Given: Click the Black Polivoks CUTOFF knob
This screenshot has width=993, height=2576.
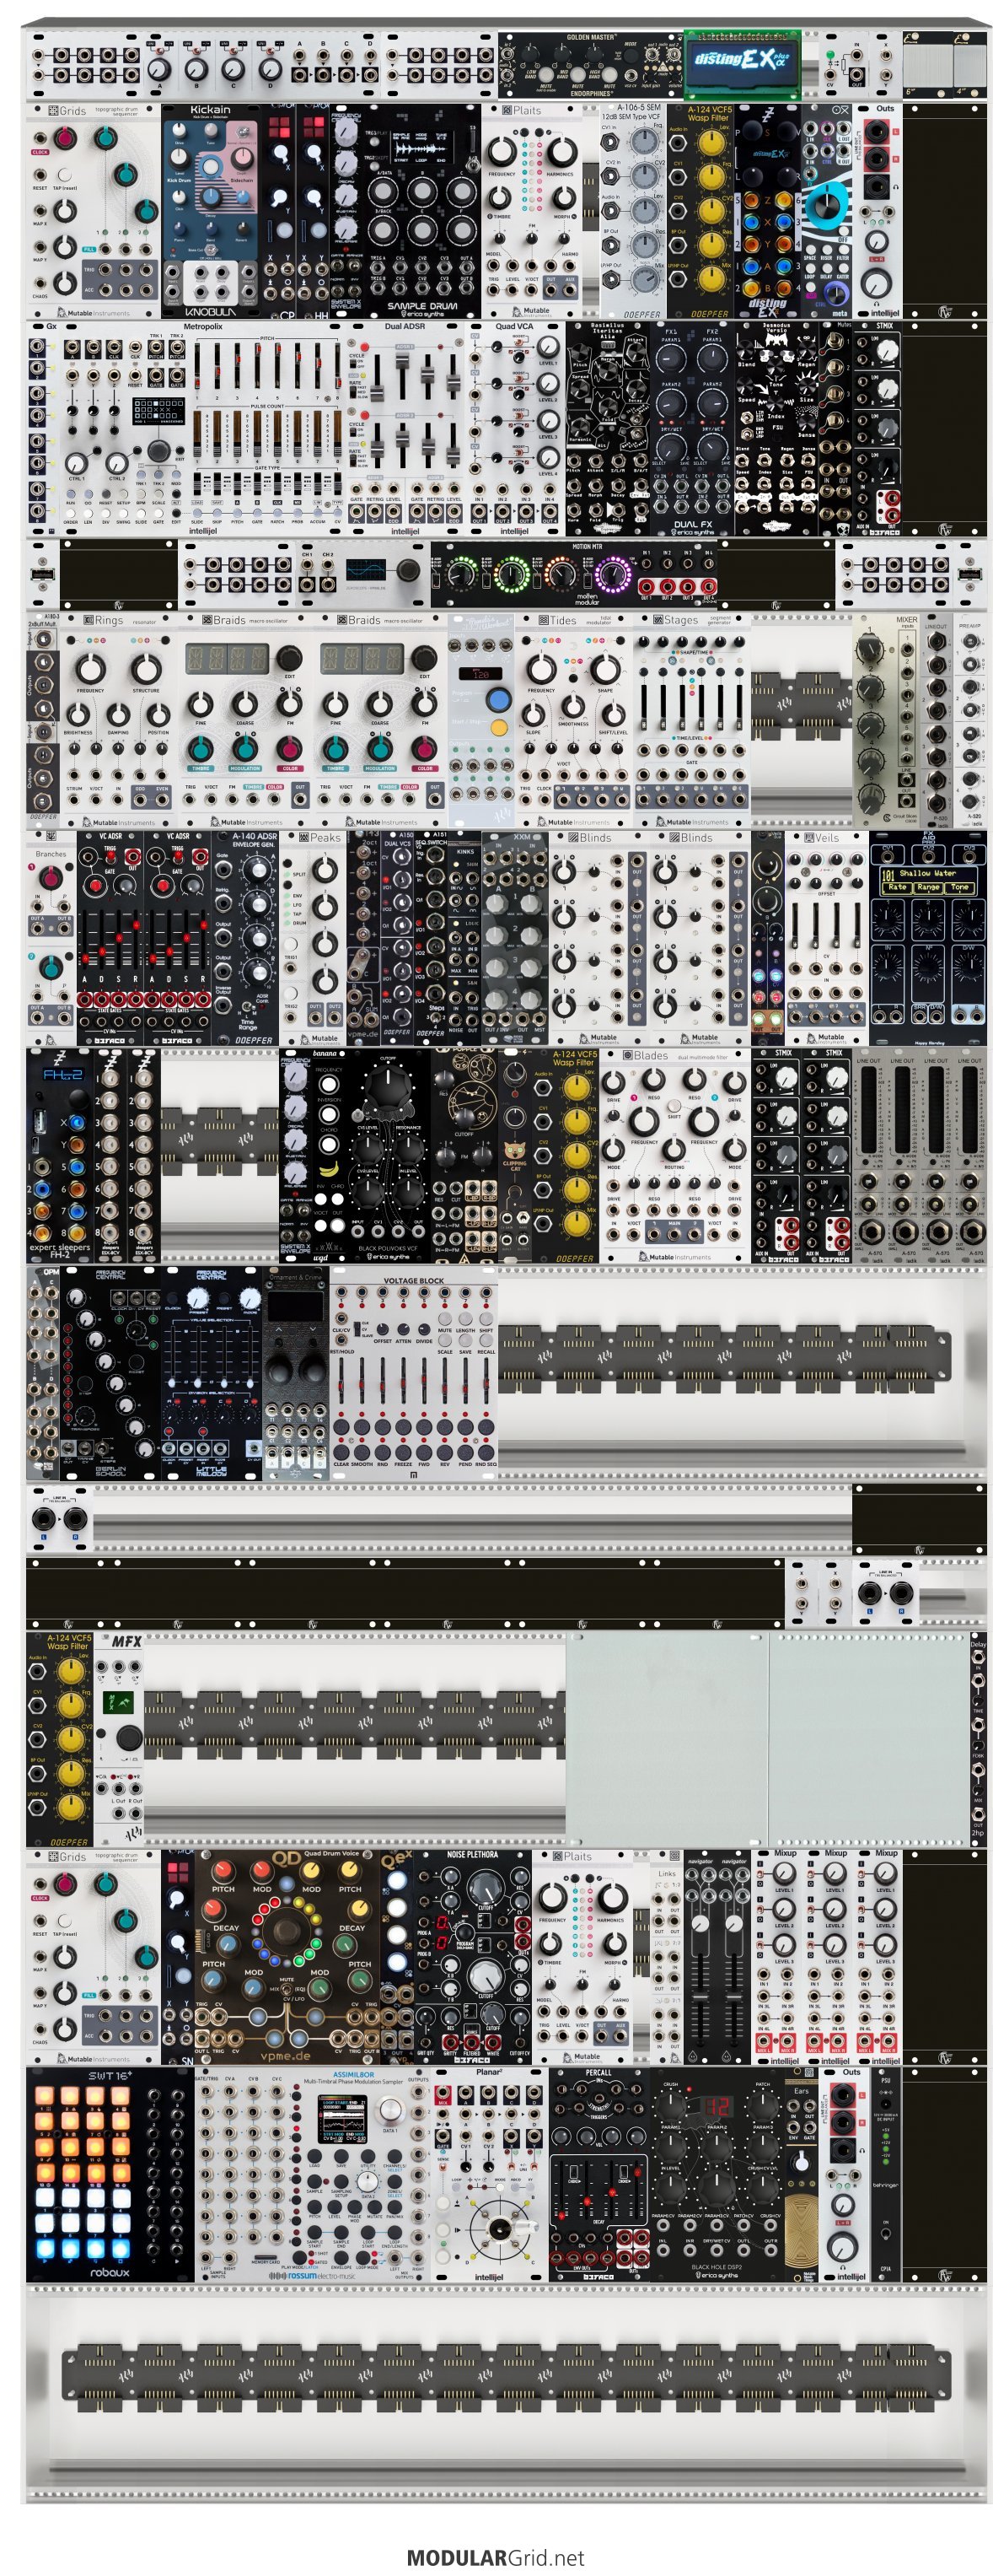Looking at the screenshot, I should (x=388, y=1086).
